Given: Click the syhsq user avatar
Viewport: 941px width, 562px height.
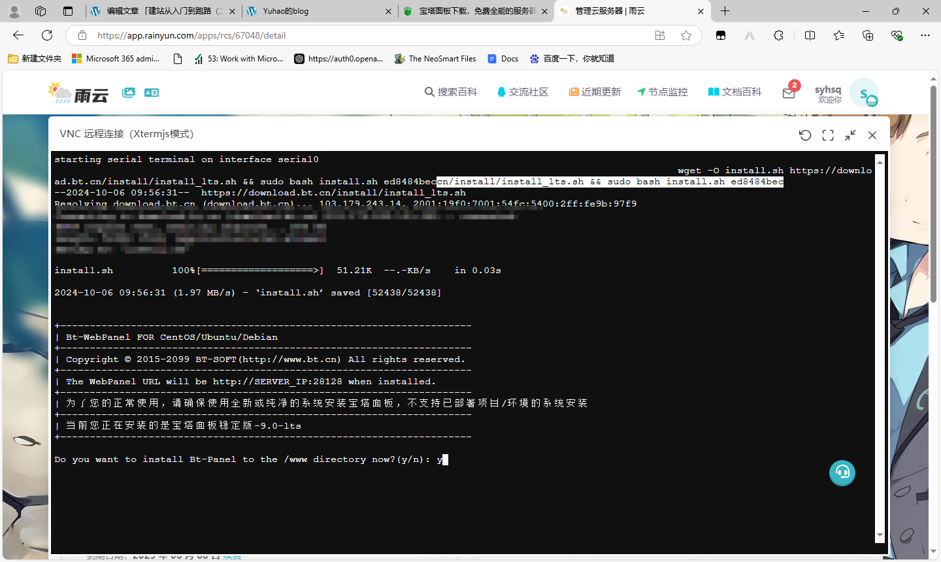Looking at the screenshot, I should [x=863, y=93].
